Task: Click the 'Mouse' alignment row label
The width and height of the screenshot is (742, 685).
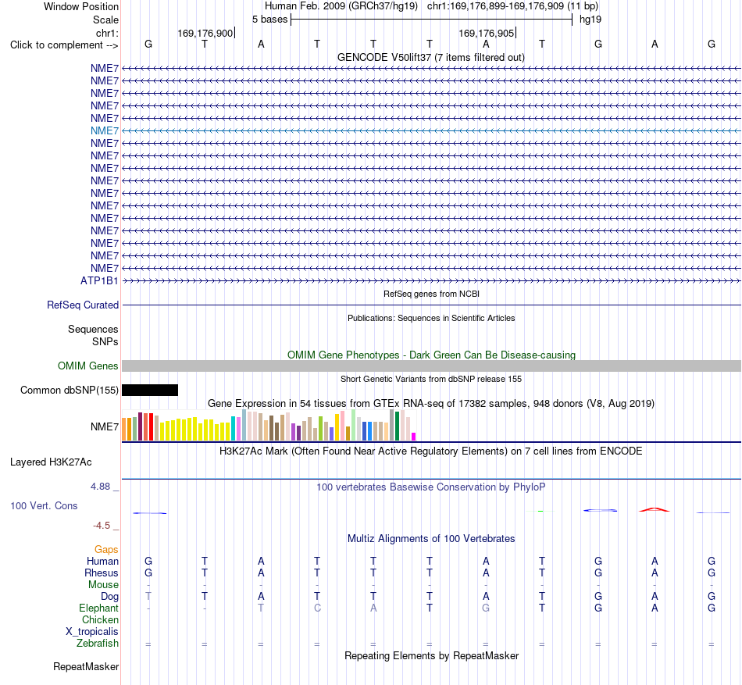Action: [103, 585]
